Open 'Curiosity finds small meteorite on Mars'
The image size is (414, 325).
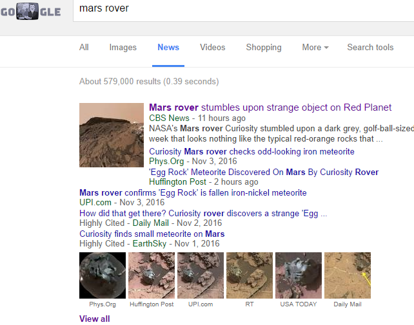pyautogui.click(x=152, y=234)
